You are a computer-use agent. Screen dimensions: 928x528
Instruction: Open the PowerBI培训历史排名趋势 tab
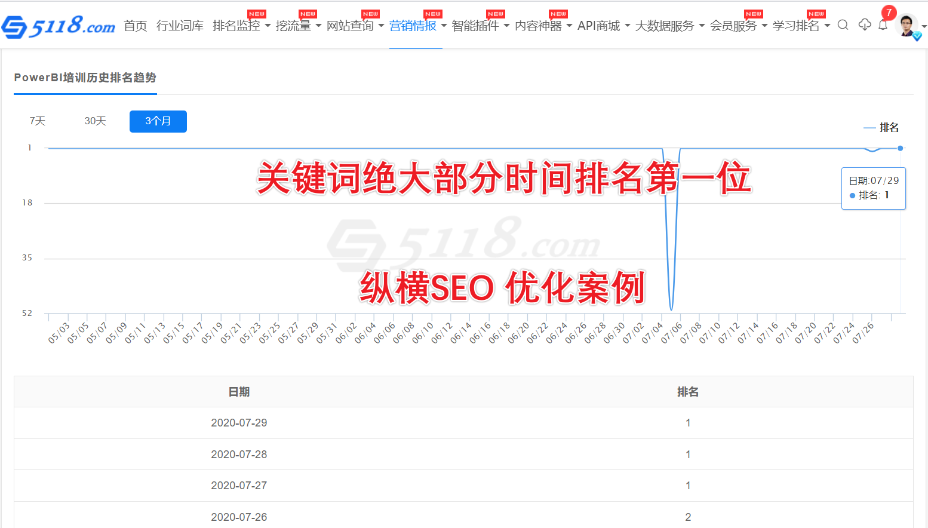85,78
